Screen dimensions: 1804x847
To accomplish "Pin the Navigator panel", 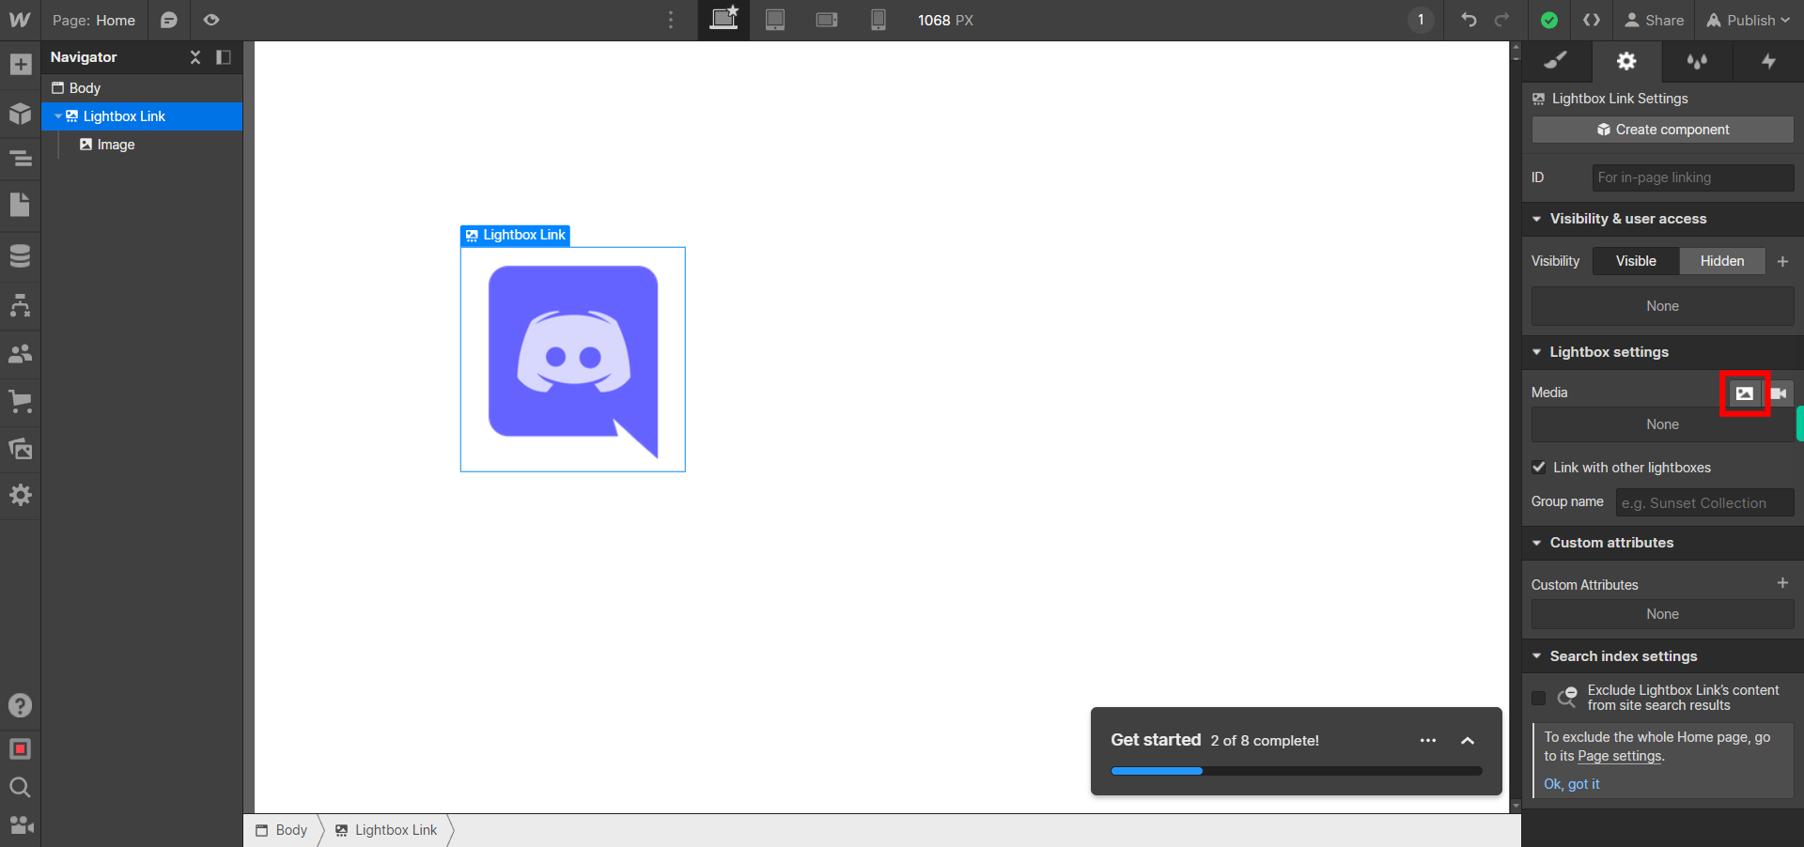I will [224, 57].
